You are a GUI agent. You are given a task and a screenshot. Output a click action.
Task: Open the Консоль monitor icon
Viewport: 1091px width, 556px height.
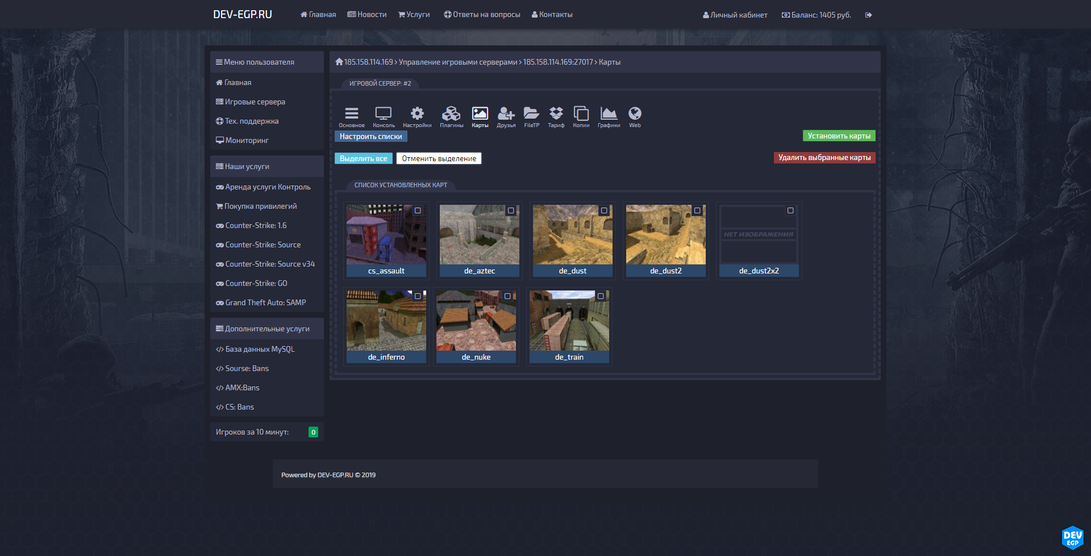tap(384, 113)
